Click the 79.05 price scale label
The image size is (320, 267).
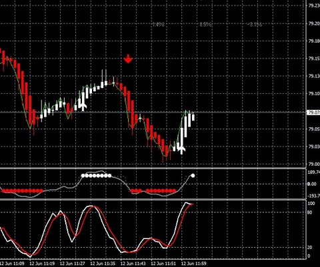click(314, 129)
